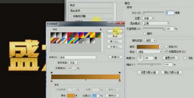
Task: Select the left opacity stop above gradient bar
Action: (51, 73)
